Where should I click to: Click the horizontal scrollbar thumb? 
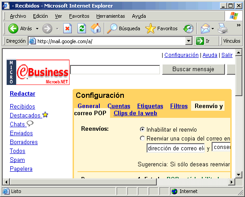(x=83, y=182)
